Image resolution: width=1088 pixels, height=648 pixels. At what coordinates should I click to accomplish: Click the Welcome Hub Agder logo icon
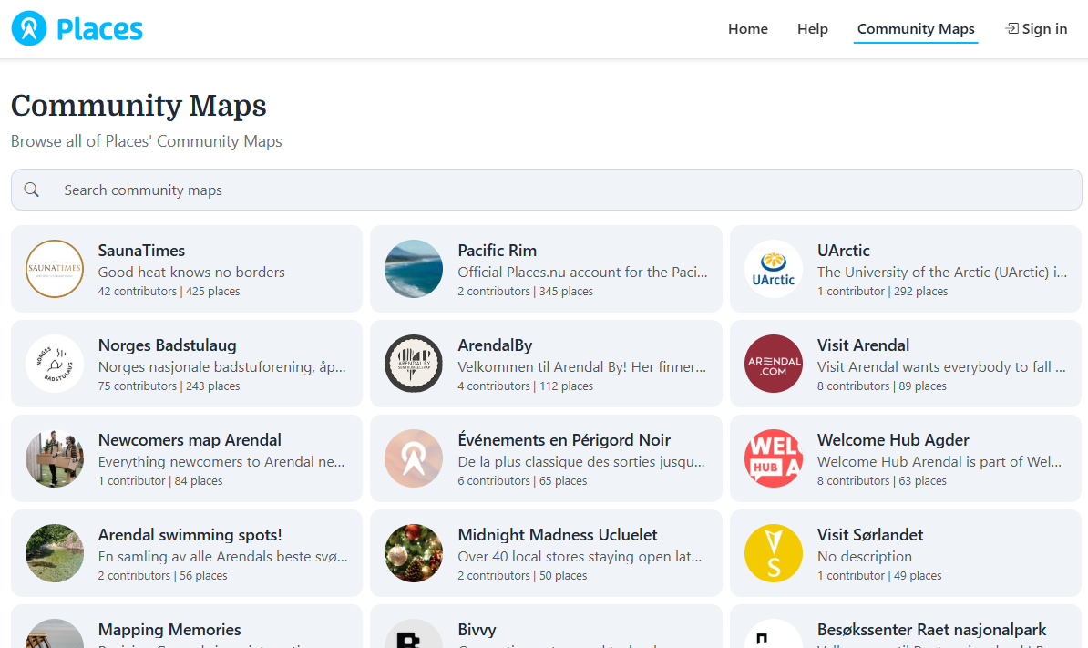pyautogui.click(x=774, y=458)
